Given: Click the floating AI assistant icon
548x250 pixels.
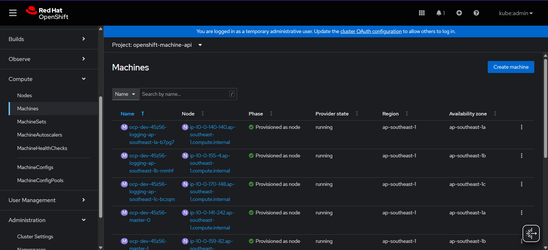Looking at the screenshot, I should pyautogui.click(x=531, y=233).
